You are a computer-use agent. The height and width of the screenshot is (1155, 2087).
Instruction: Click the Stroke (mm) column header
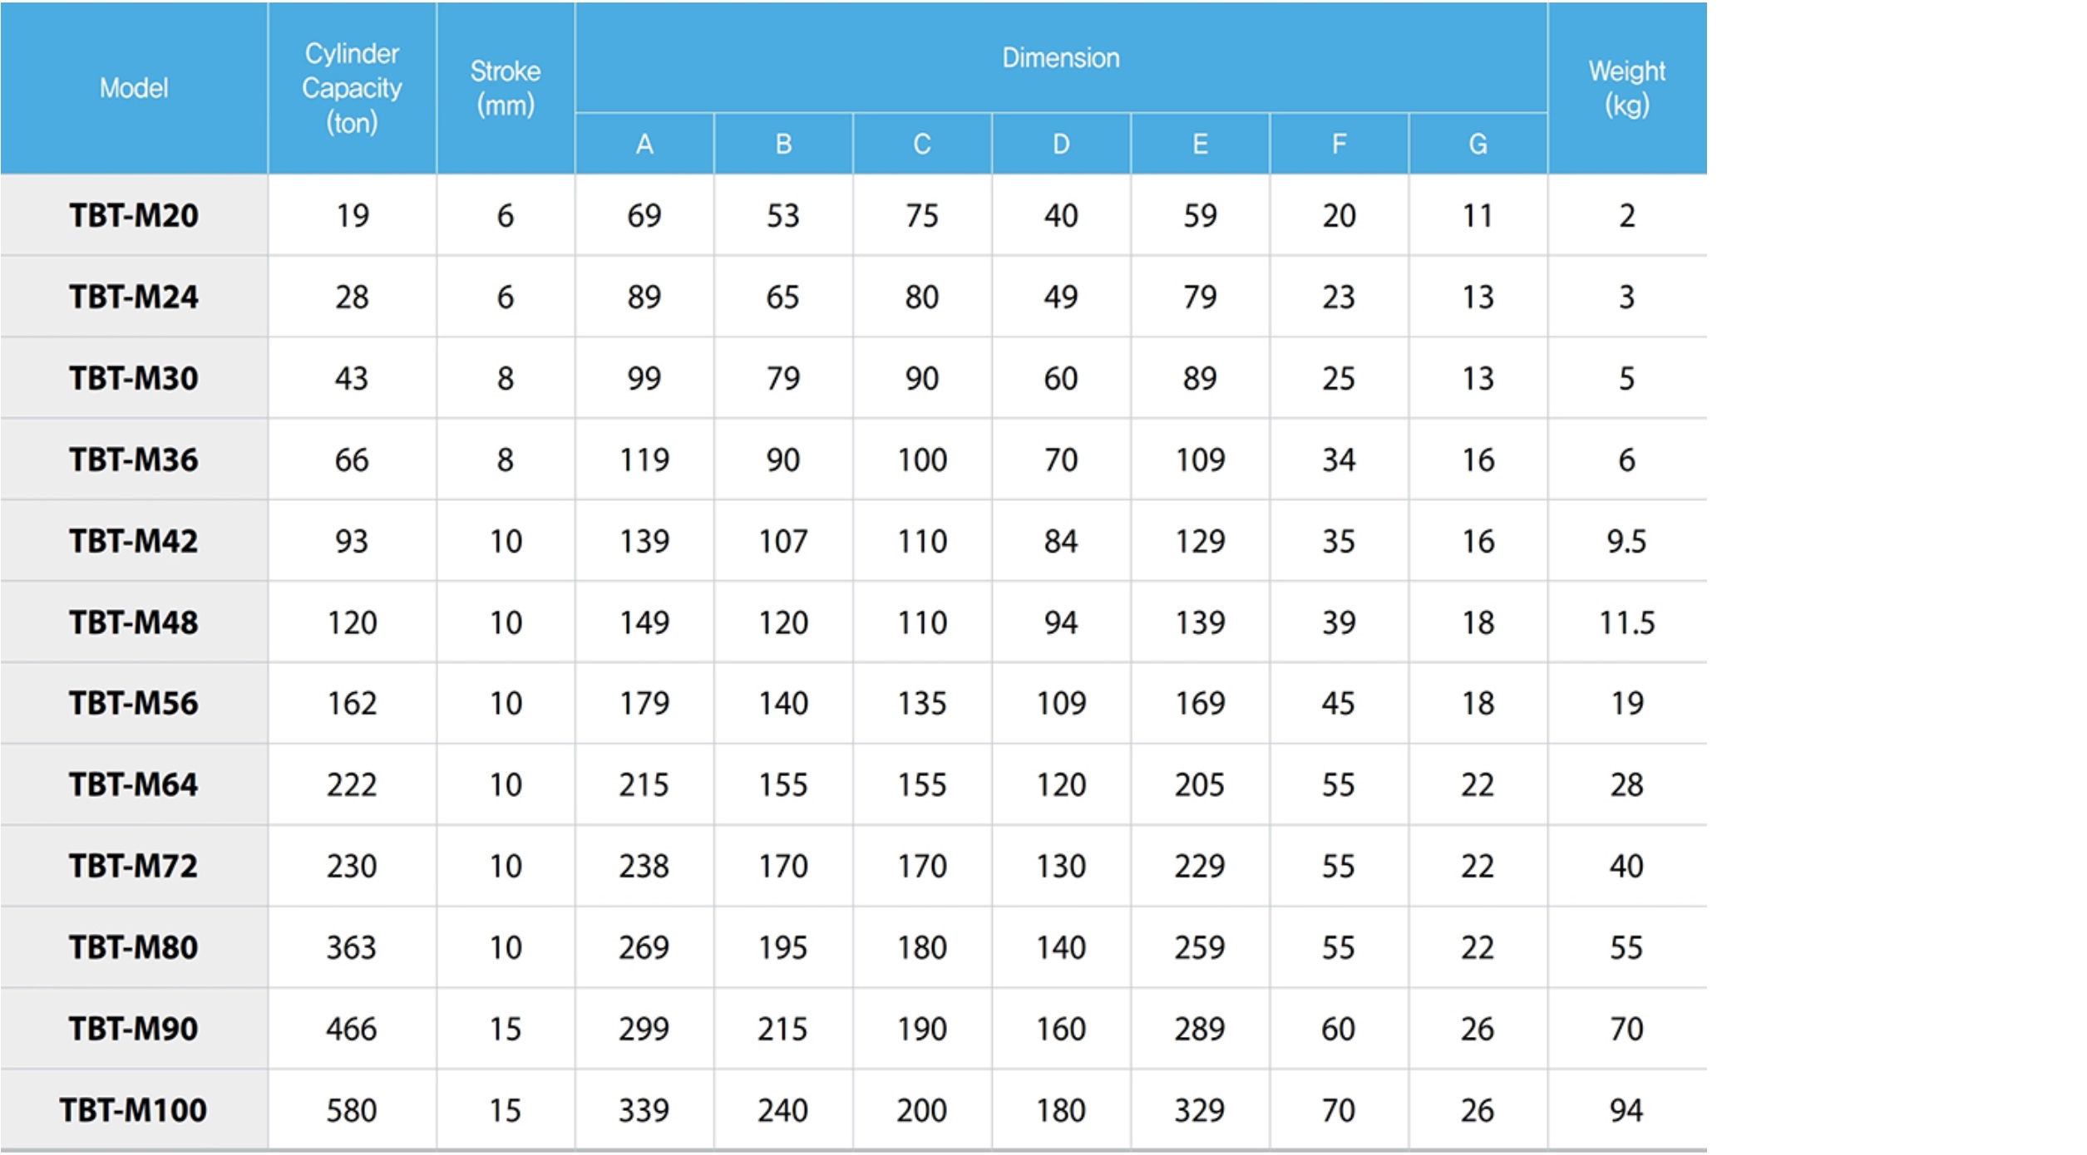point(506,88)
